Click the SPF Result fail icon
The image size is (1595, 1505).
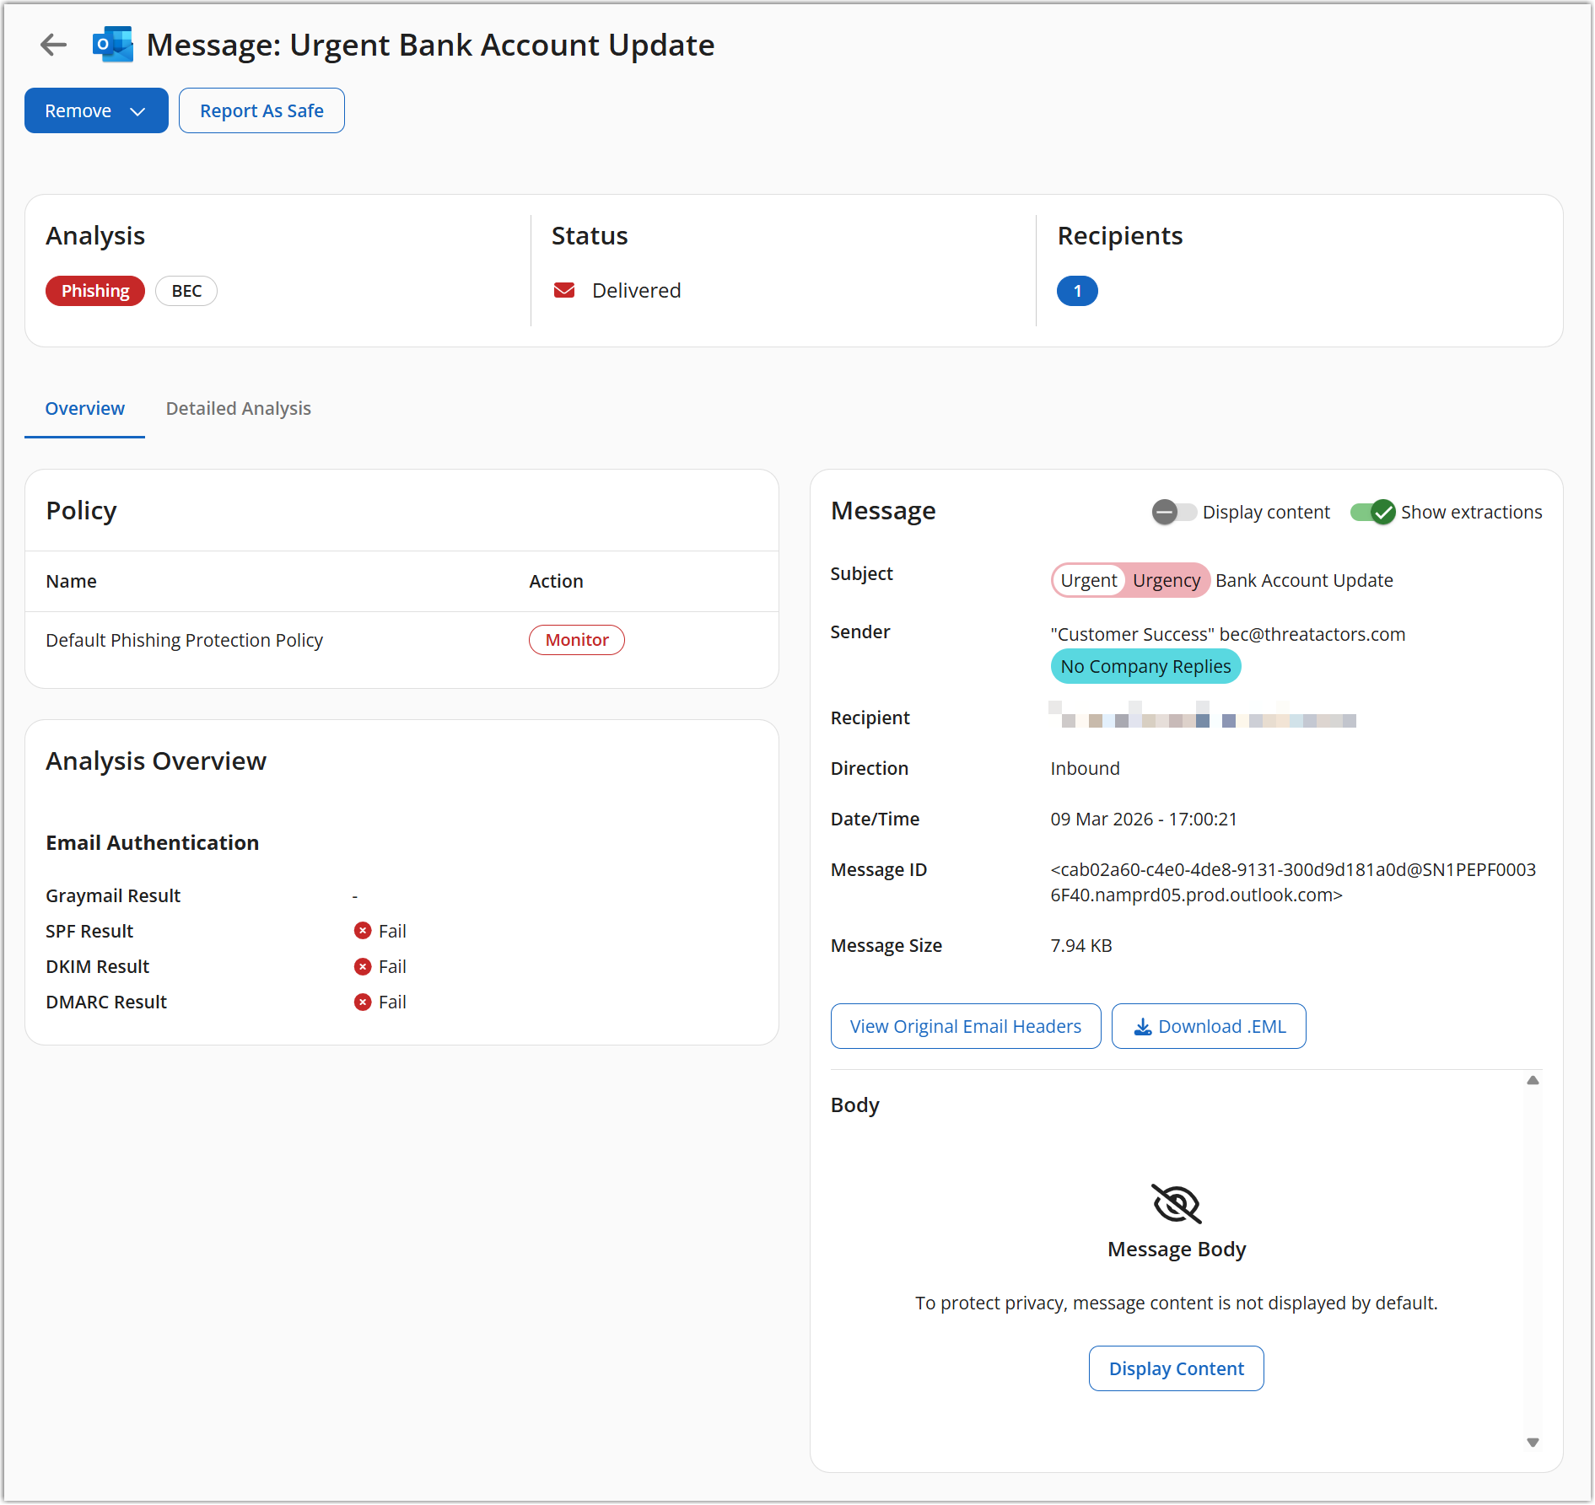tap(363, 931)
